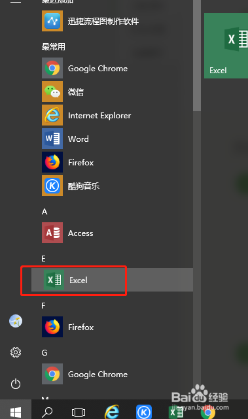248x419 pixels.
Task: Open 迅捷流程图制作软件 from recently added
Action: [x=112, y=21]
